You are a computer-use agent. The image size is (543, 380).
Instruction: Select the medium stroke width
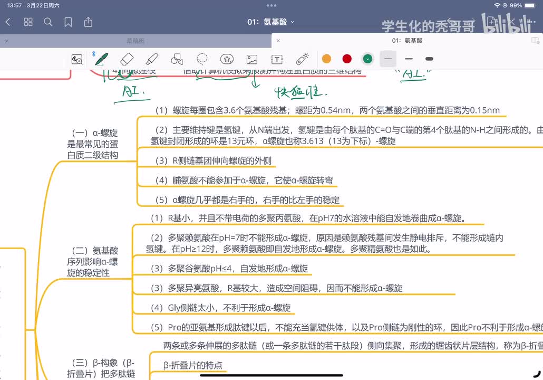click(x=409, y=59)
